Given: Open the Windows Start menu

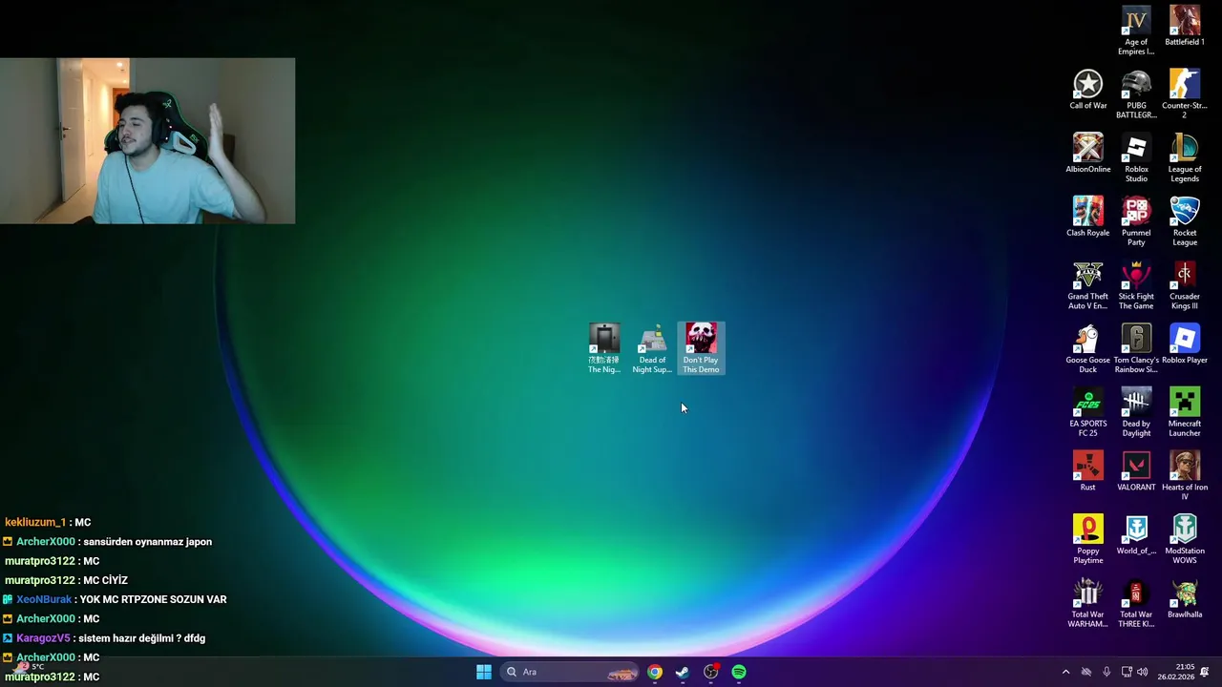Looking at the screenshot, I should click(x=484, y=672).
